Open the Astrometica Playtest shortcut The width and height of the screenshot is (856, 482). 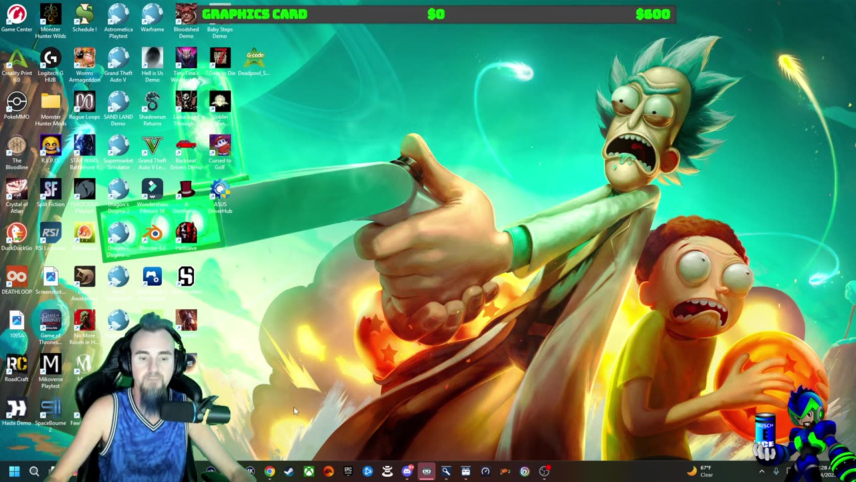(118, 21)
